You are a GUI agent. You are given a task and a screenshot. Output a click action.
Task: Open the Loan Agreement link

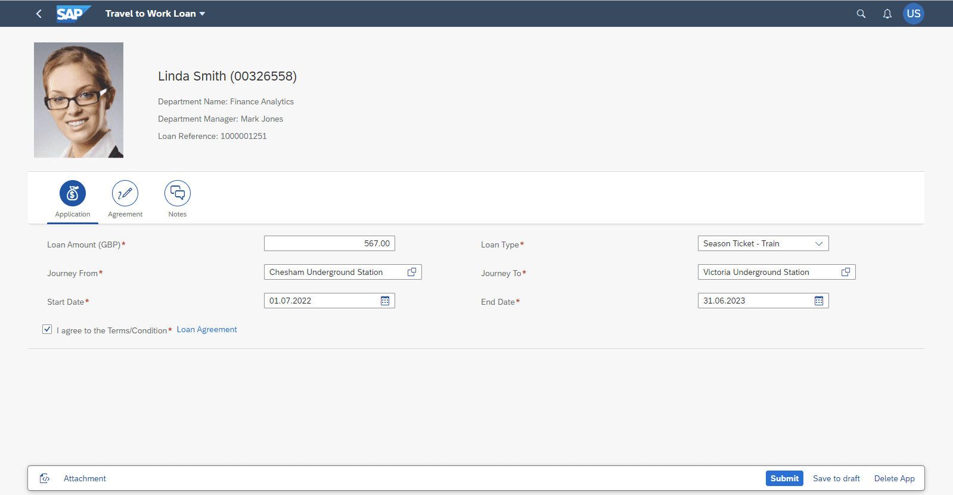click(x=207, y=329)
